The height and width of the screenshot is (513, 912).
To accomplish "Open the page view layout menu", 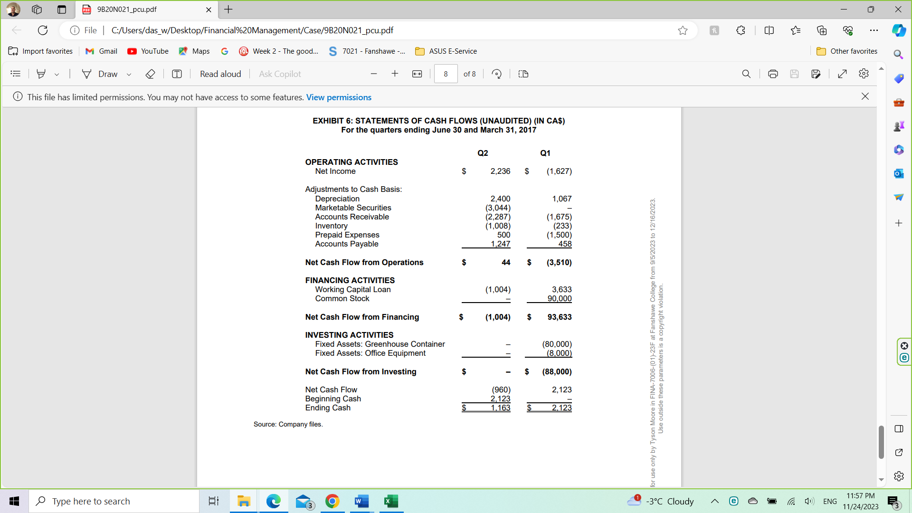I will [523, 74].
